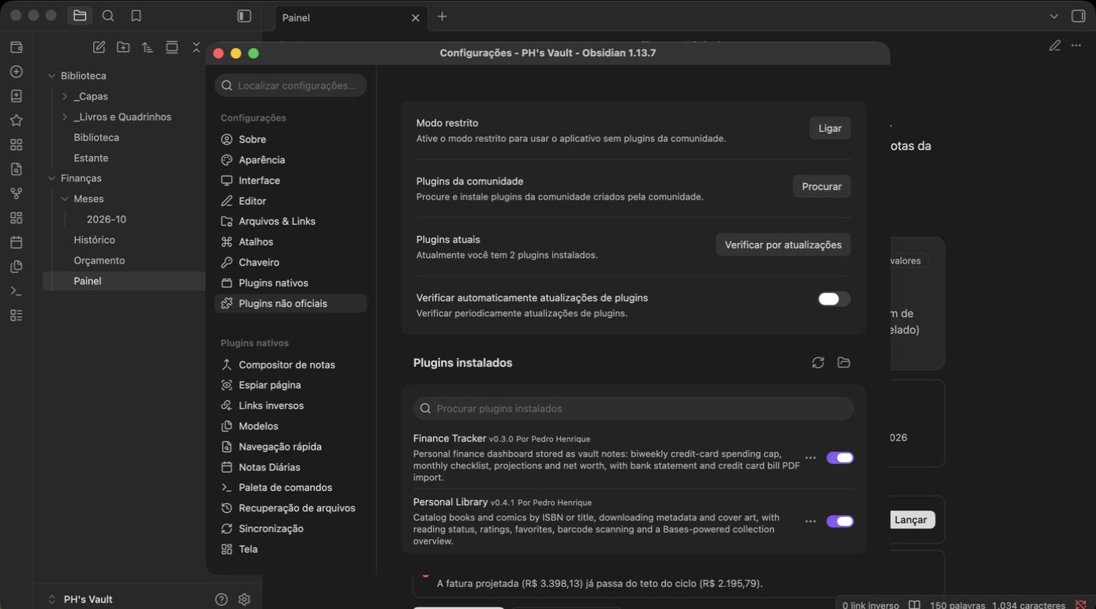Expand the _Capas folder
This screenshot has width=1096, height=609.
point(65,96)
